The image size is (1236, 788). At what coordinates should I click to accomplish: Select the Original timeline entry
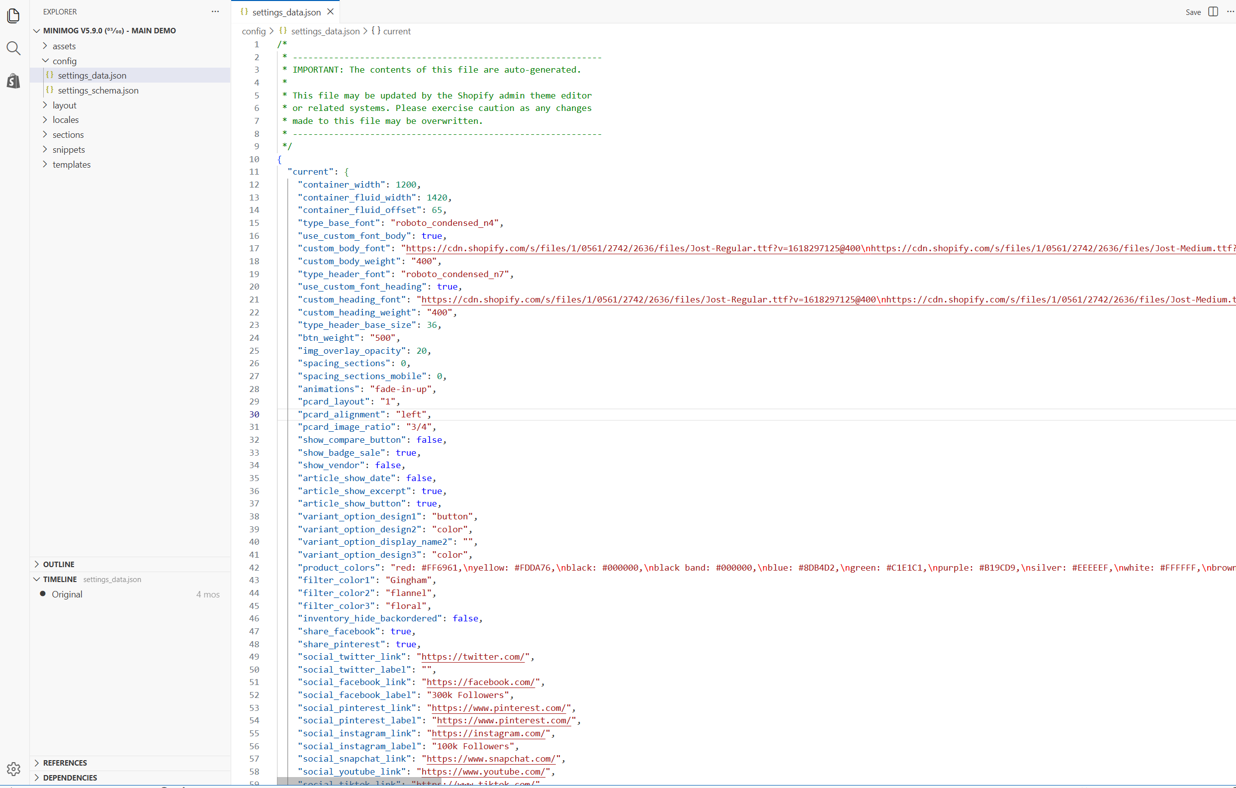tap(67, 594)
